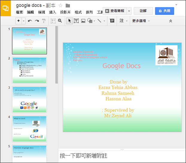186x163 pixels.
Task: Expand the 查看簡報 options arrow
Action: pos(129,11)
